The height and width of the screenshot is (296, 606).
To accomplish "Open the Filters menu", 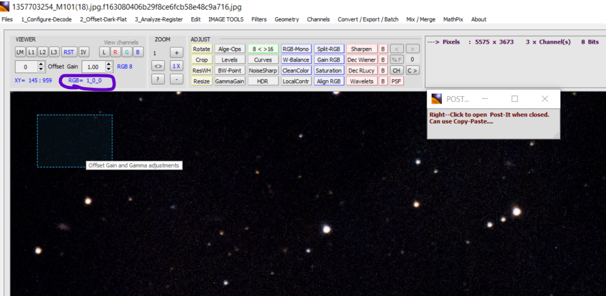I will pyautogui.click(x=259, y=19).
